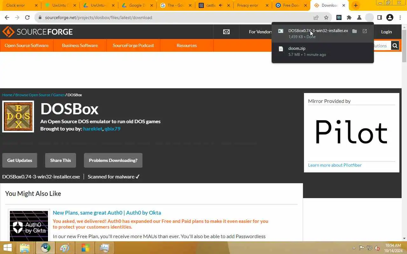This screenshot has width=407, height=254.
Task: Open File Explorer from the taskbar
Action: (25, 248)
